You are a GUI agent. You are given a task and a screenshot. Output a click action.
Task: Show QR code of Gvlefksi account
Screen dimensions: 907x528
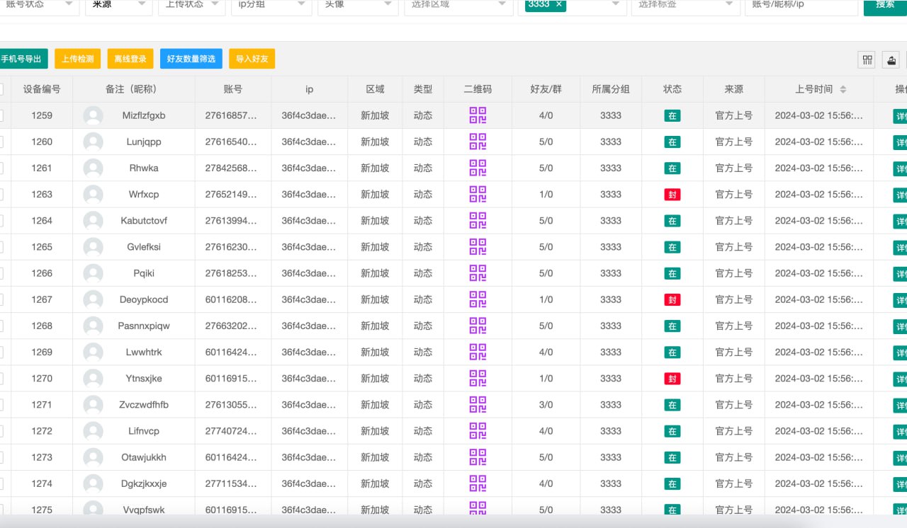[x=478, y=247]
